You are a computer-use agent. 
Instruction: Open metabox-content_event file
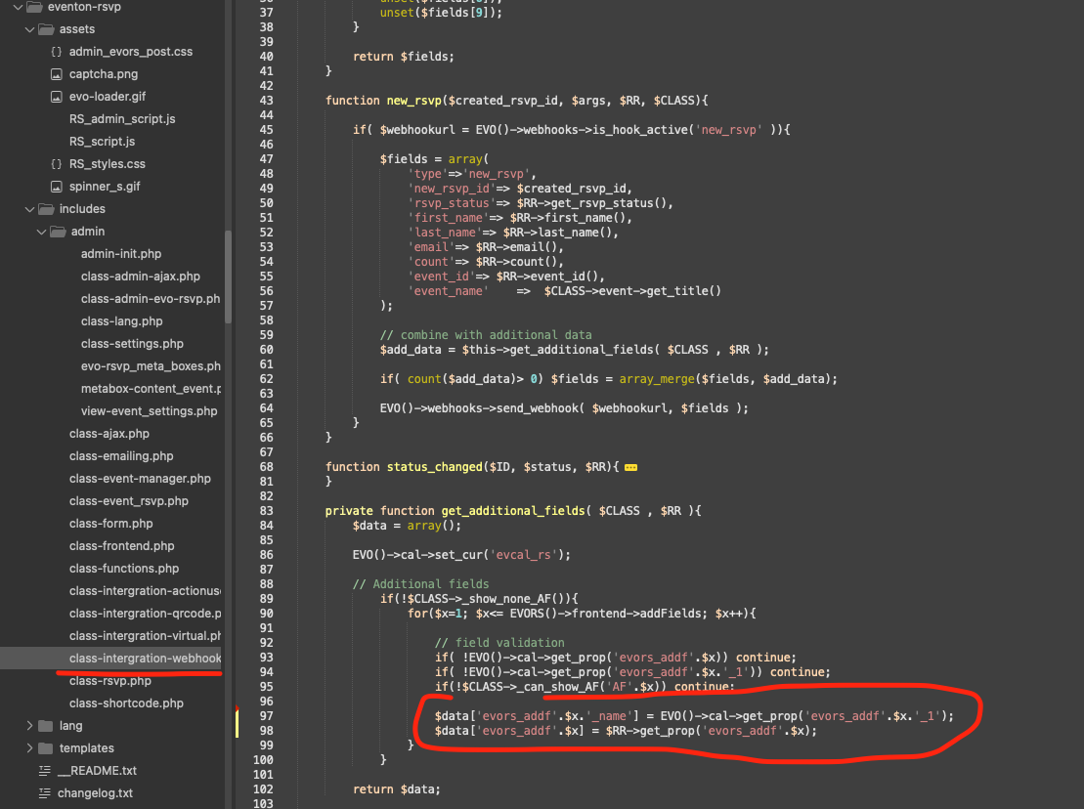click(151, 388)
